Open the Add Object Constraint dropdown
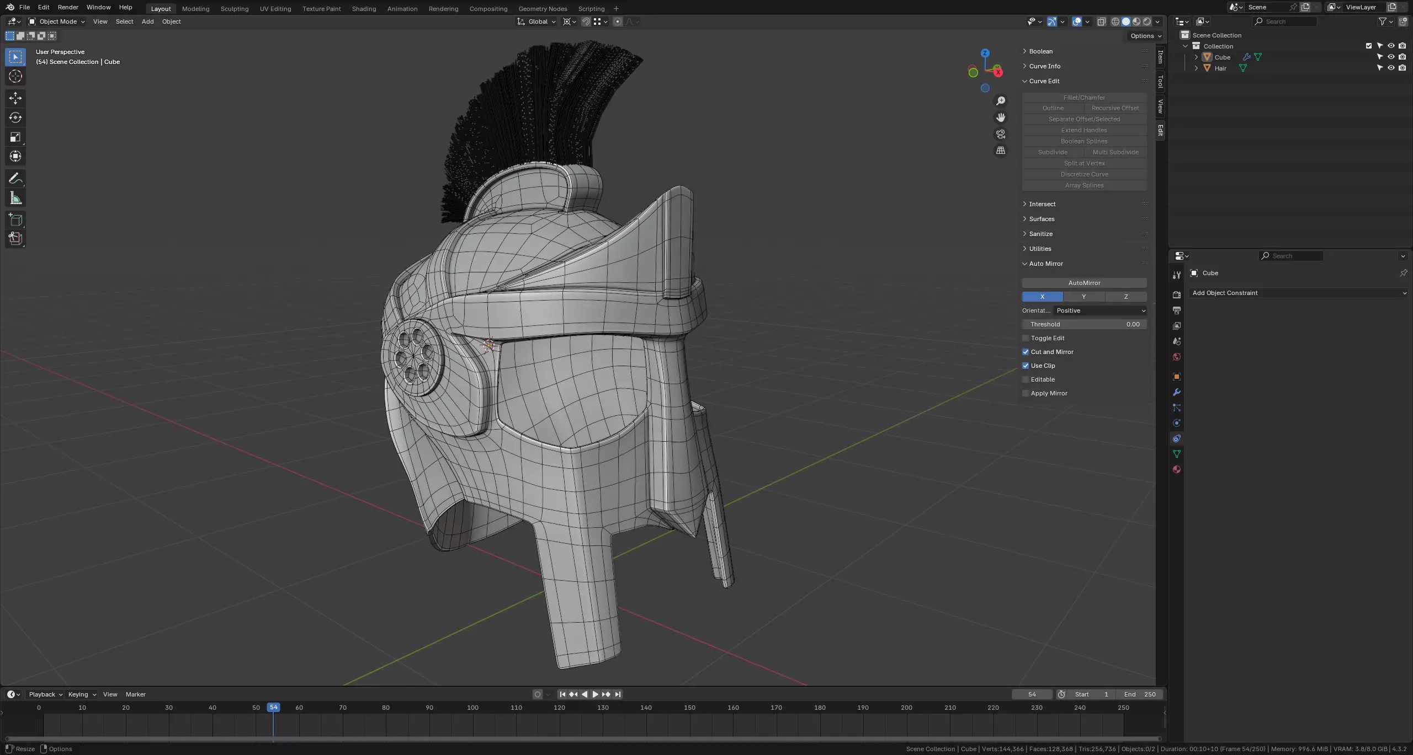1413x755 pixels. (1298, 293)
